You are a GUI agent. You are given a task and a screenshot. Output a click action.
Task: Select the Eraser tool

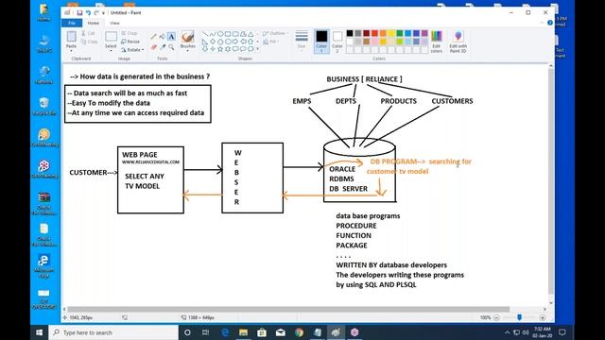click(x=154, y=47)
